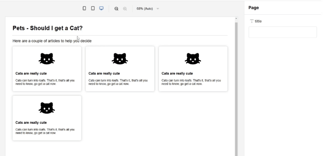323x156 pixels.
Task: Click the zoom in magnifier icon
Action: click(x=125, y=9)
